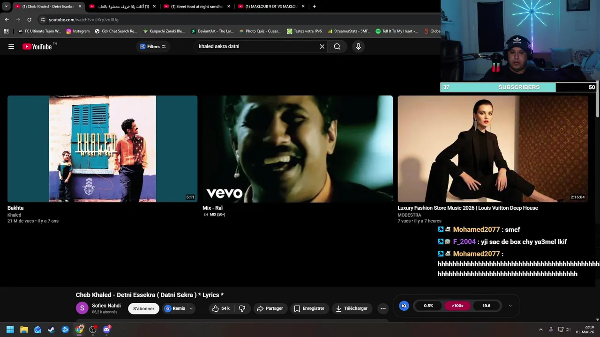Run search with the magnifier icon
Image resolution: width=600 pixels, height=337 pixels.
tap(337, 46)
